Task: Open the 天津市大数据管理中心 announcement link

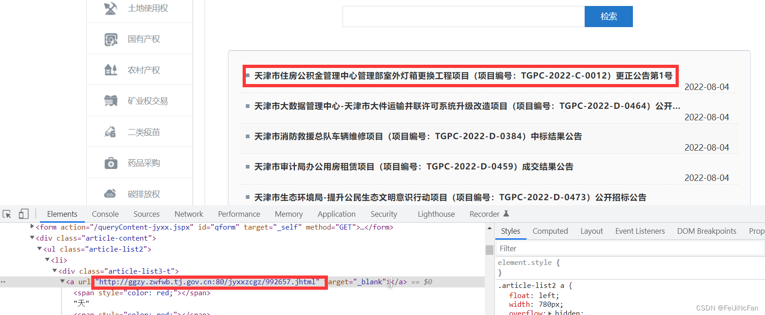Action: tap(467, 106)
